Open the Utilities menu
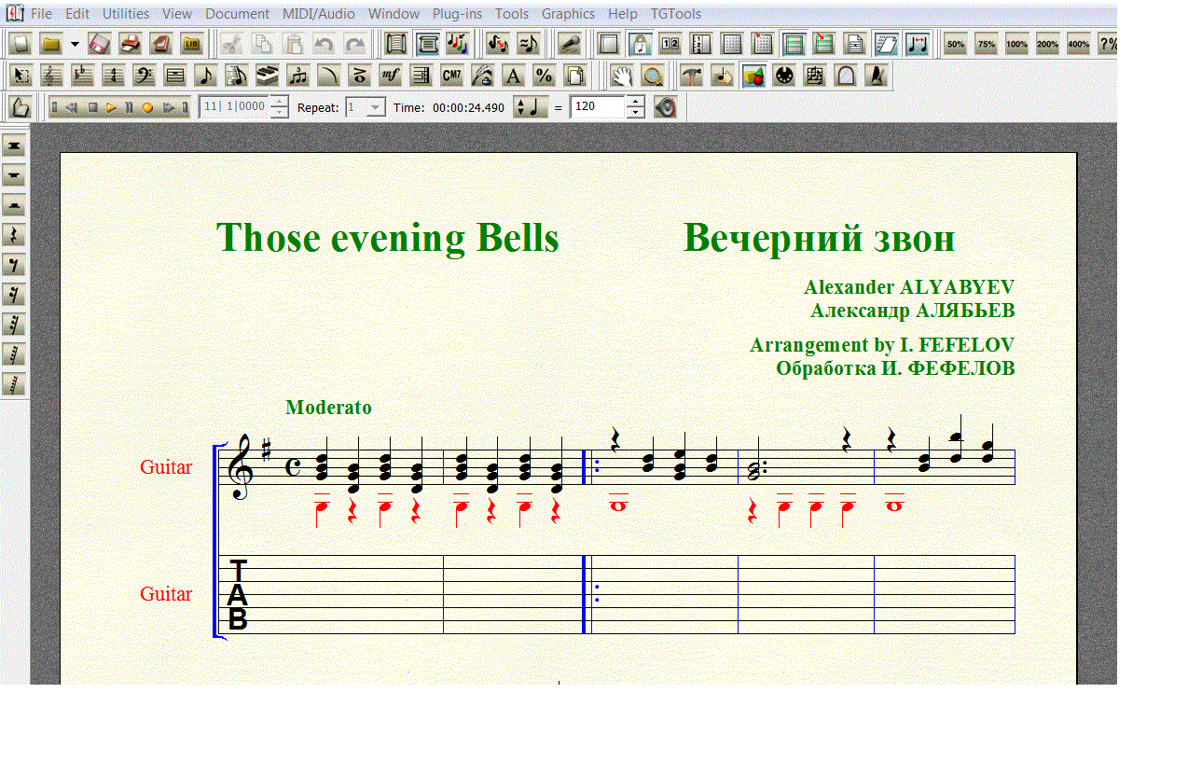This screenshot has height=762, width=1188. [126, 14]
